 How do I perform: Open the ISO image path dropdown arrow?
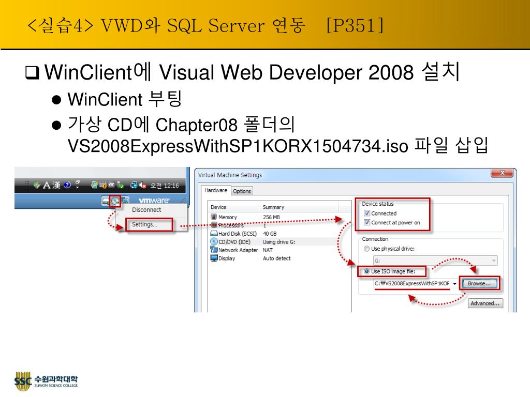coord(454,284)
